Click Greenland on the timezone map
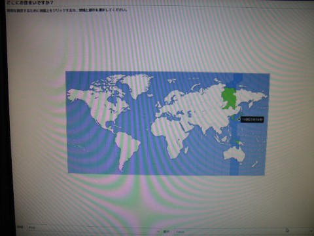The image size is (314, 236). pyautogui.click(x=139, y=85)
